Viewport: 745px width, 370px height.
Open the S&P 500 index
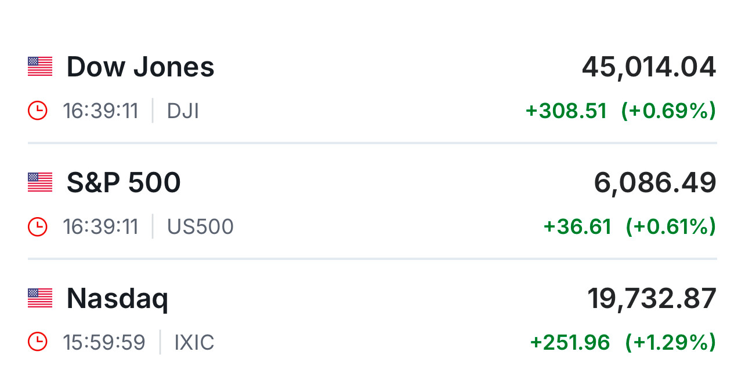click(x=124, y=183)
